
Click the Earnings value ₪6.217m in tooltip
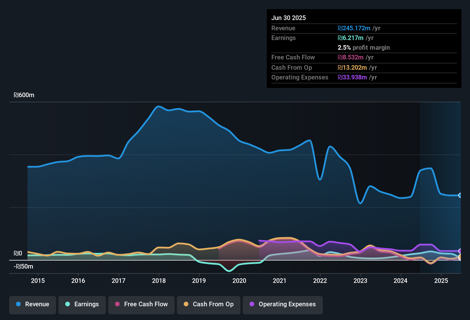click(351, 38)
